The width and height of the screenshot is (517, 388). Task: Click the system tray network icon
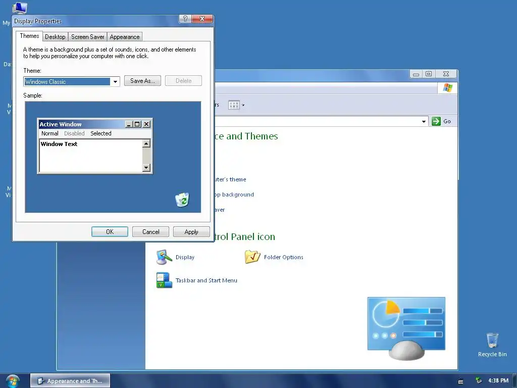479,381
